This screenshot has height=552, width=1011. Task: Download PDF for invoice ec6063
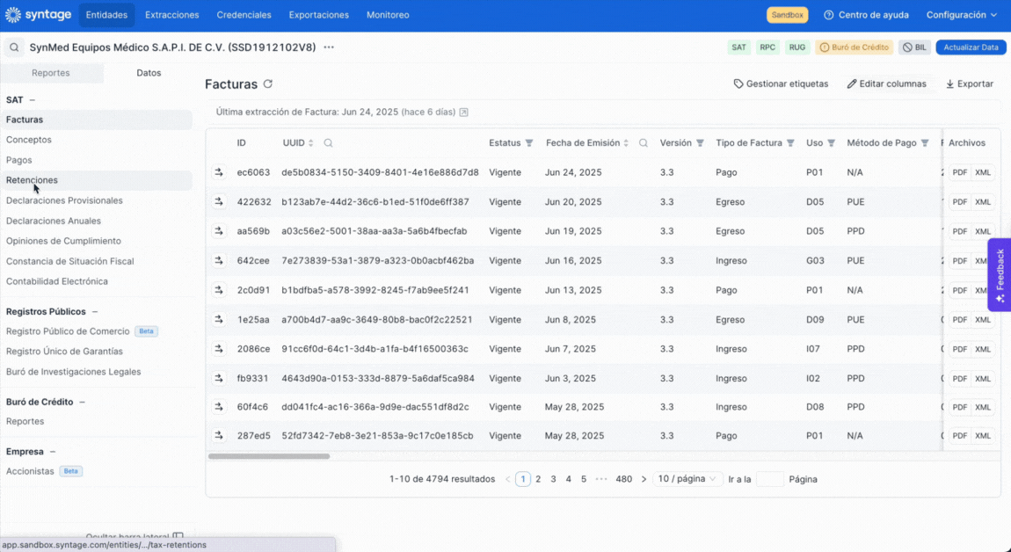960,173
